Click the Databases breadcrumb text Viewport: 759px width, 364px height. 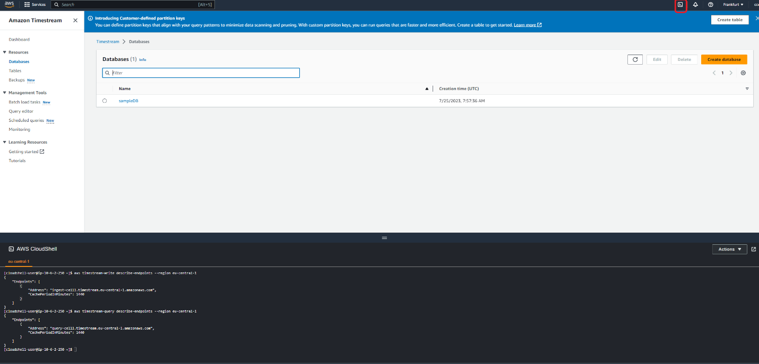[x=140, y=41]
